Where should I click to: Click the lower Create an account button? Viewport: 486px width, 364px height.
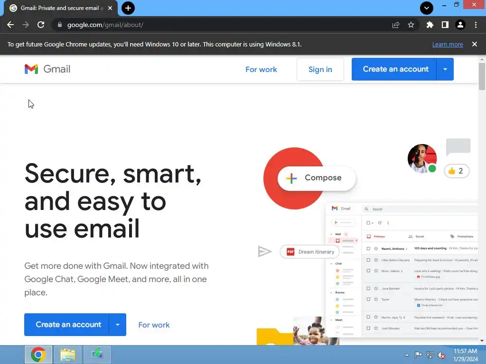click(x=66, y=324)
